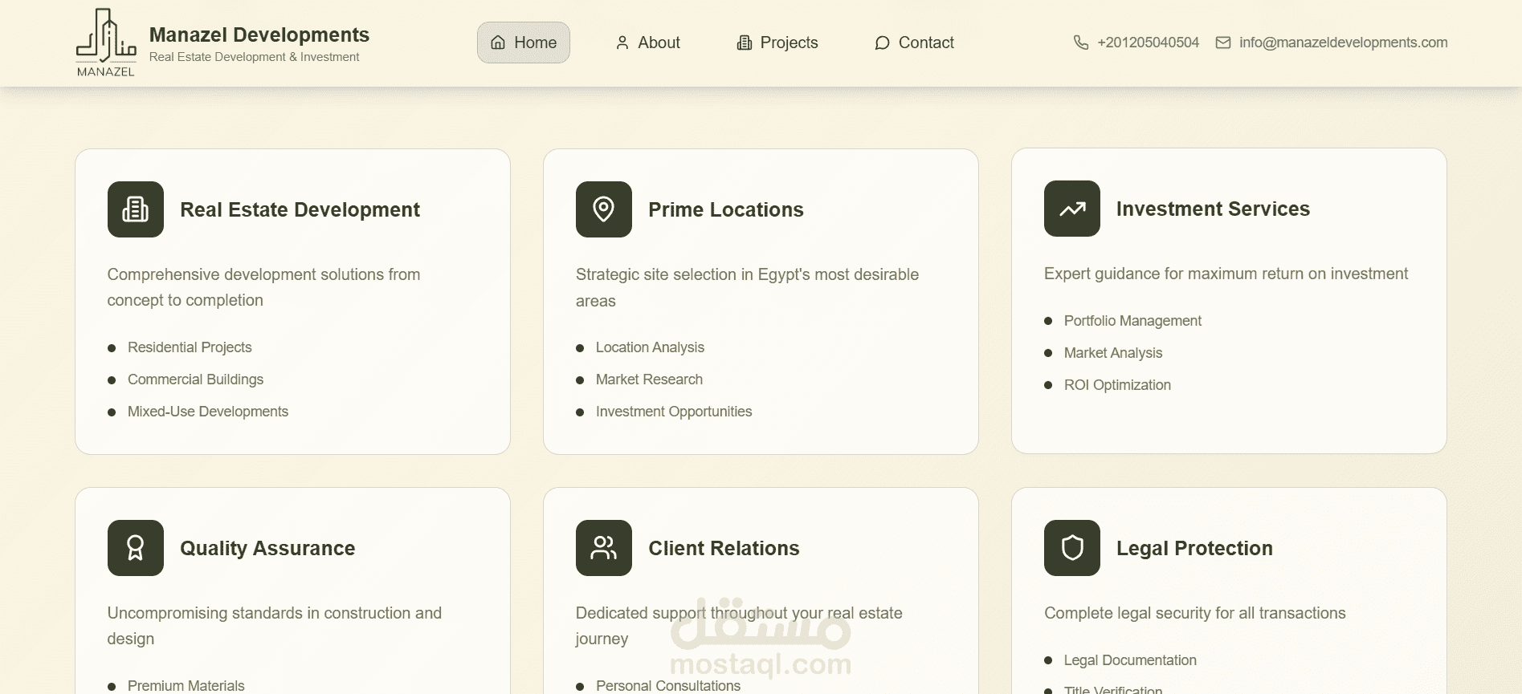Click the info@manazeldevelopments.com email link
The height and width of the screenshot is (694, 1522).
(x=1343, y=43)
